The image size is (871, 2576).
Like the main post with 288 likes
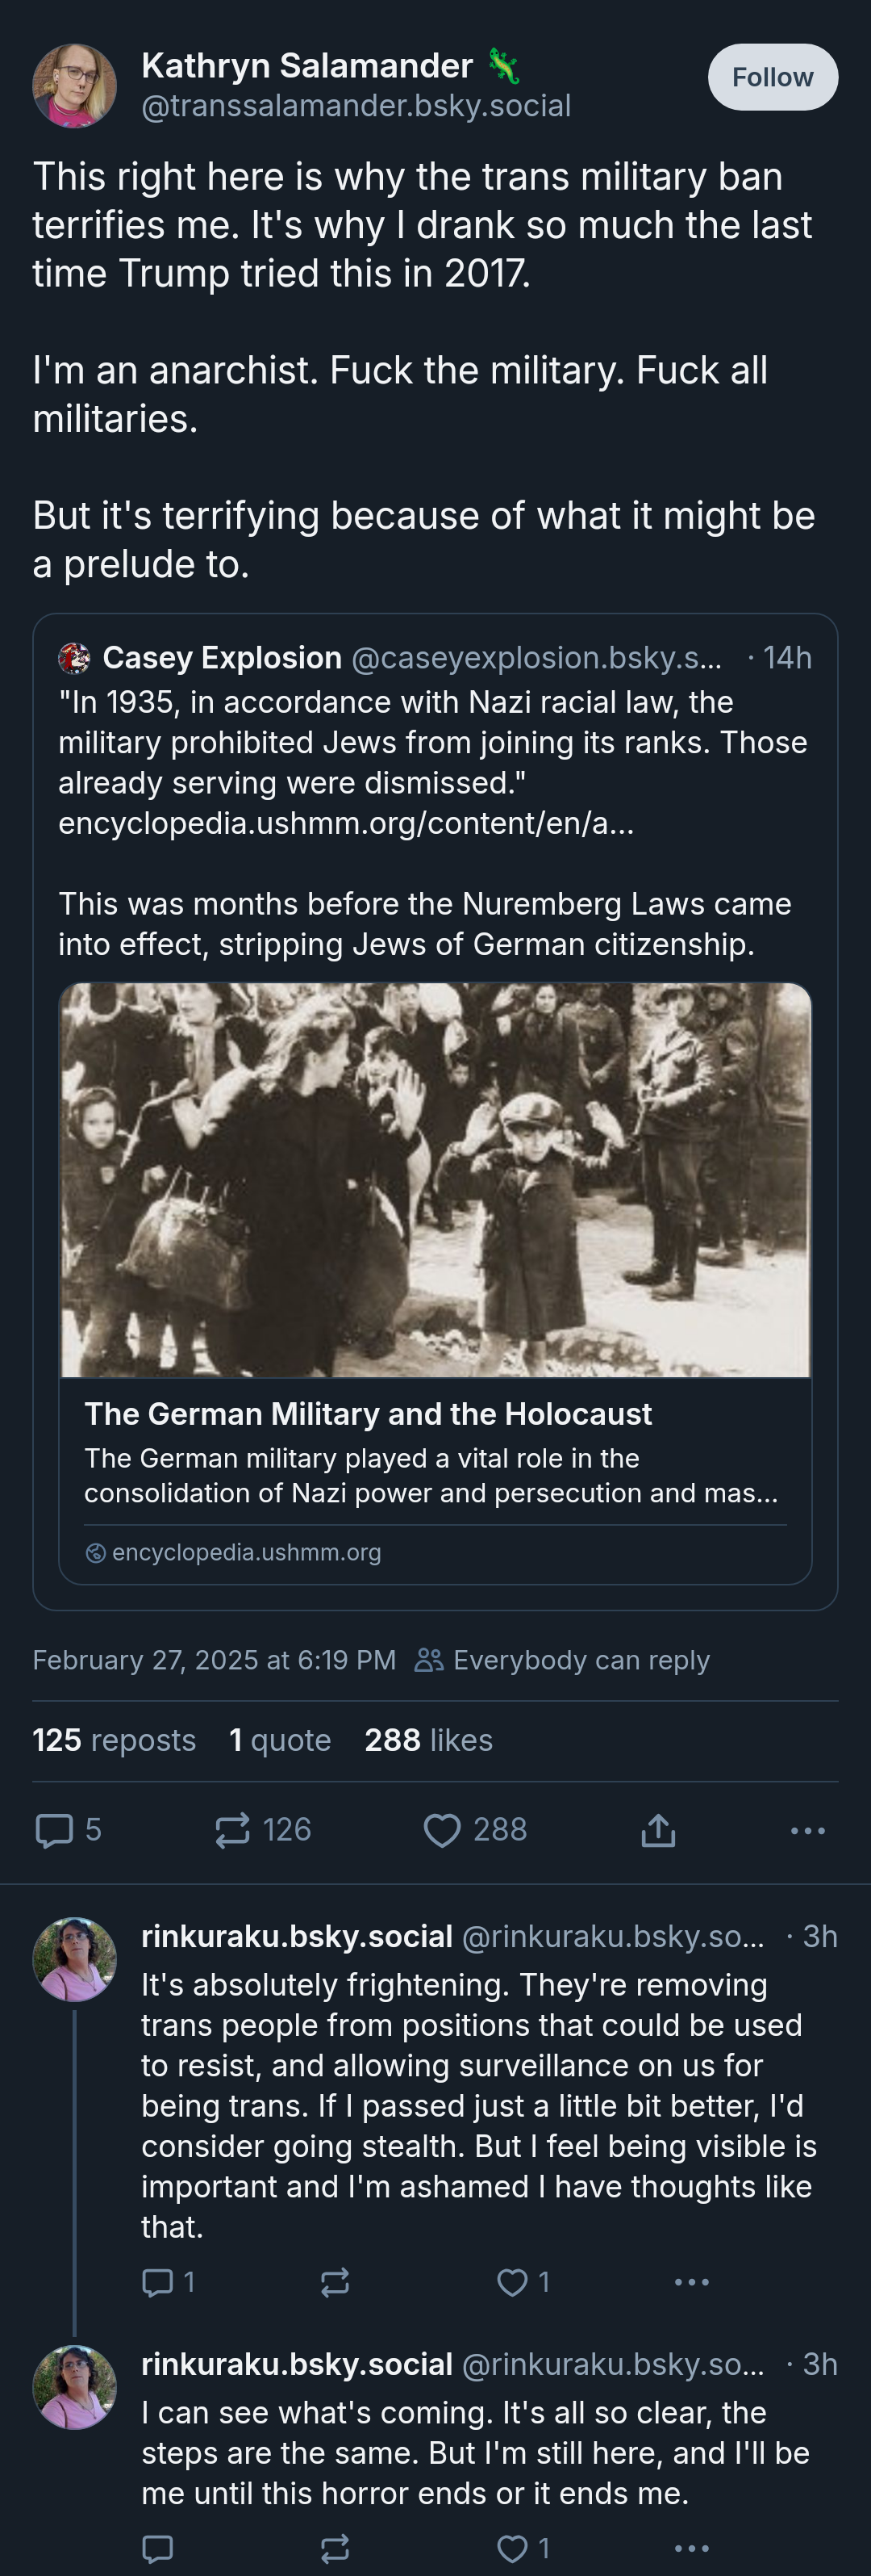[x=476, y=1830]
